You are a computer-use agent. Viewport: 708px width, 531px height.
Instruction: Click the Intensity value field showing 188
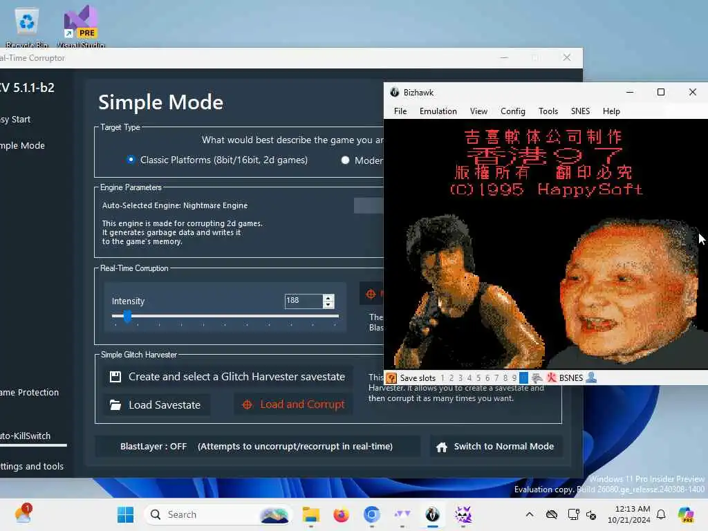304,301
